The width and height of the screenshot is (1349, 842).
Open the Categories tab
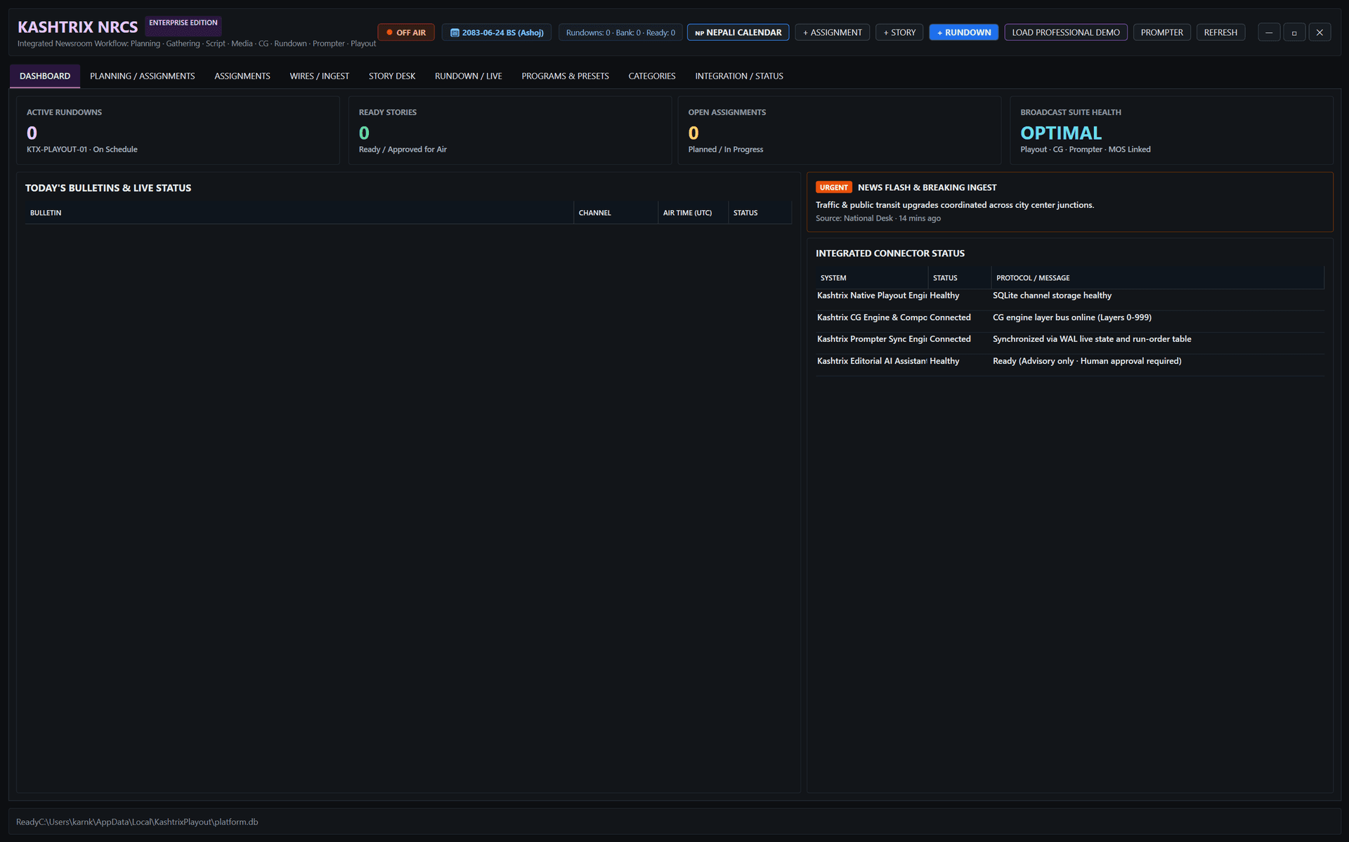click(x=651, y=76)
